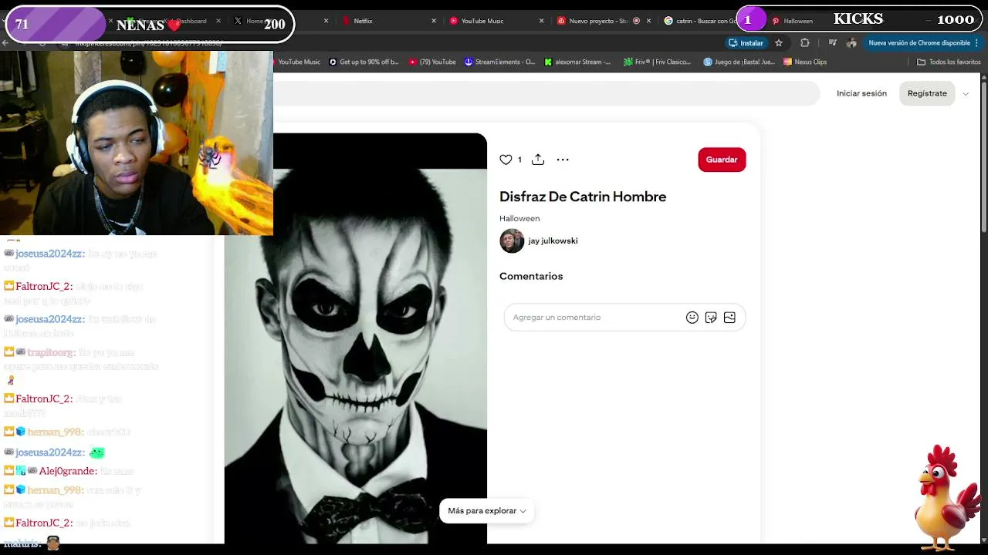Open the StreamElements bookmark
The image size is (988, 555).
(x=499, y=62)
